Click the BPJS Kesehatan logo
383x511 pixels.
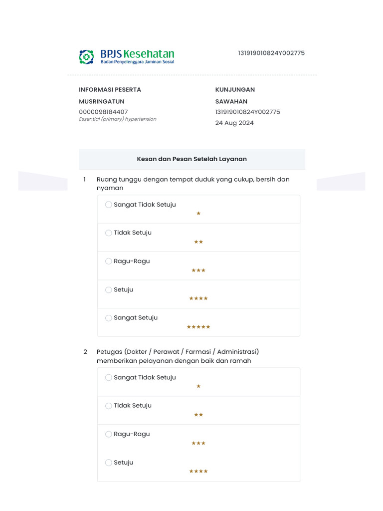pos(127,56)
